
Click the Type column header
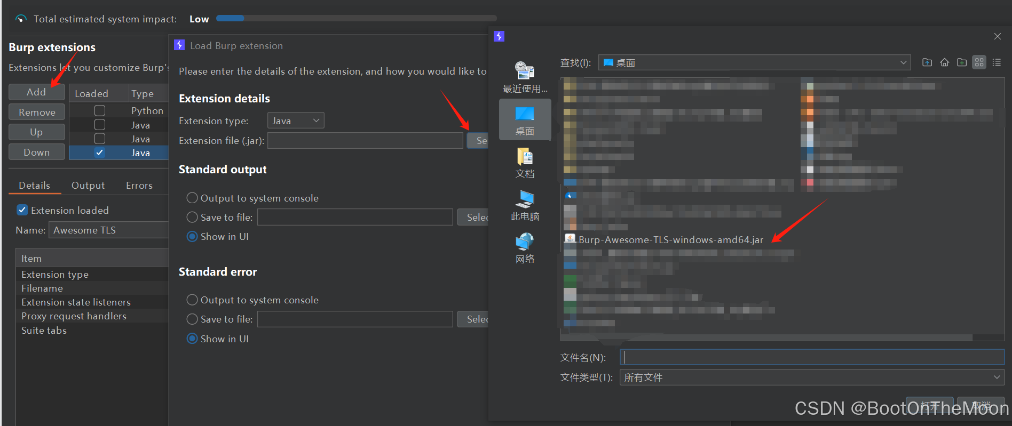click(148, 93)
